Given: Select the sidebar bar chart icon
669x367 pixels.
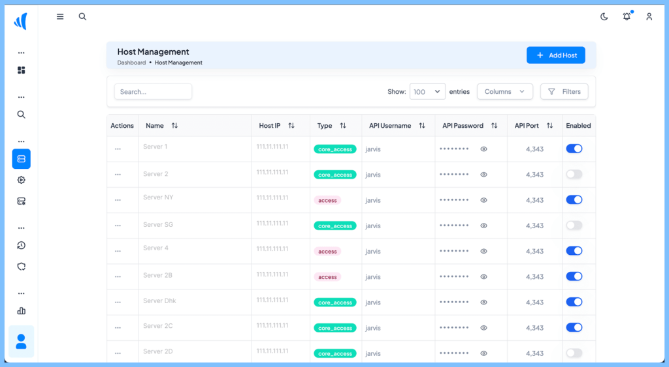Looking at the screenshot, I should [x=21, y=311].
